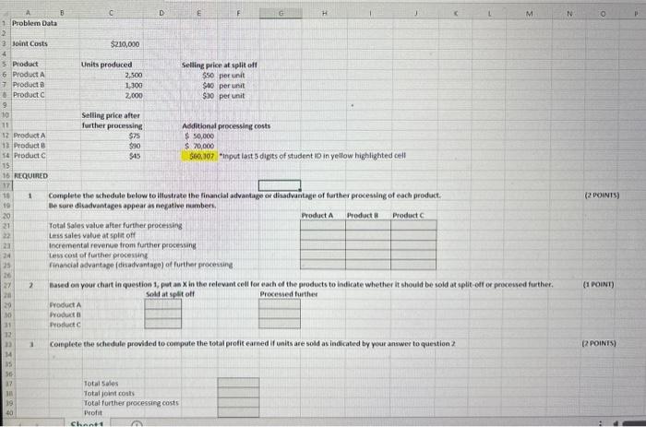Click the Total Sales answer cell

point(238,383)
